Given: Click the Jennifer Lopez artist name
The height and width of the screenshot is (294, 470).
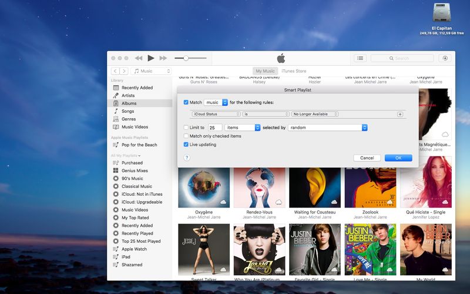Looking at the screenshot, I should click(x=425, y=217).
